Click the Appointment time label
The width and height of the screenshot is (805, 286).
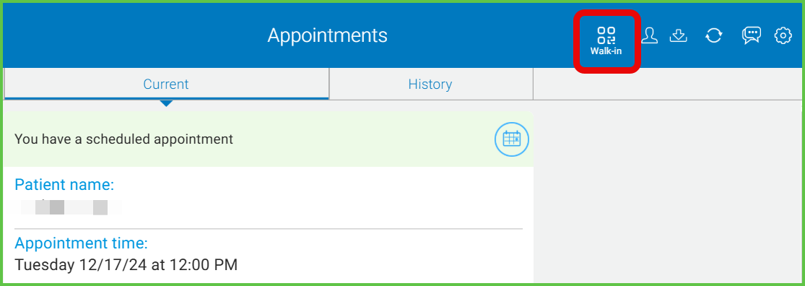tap(81, 243)
